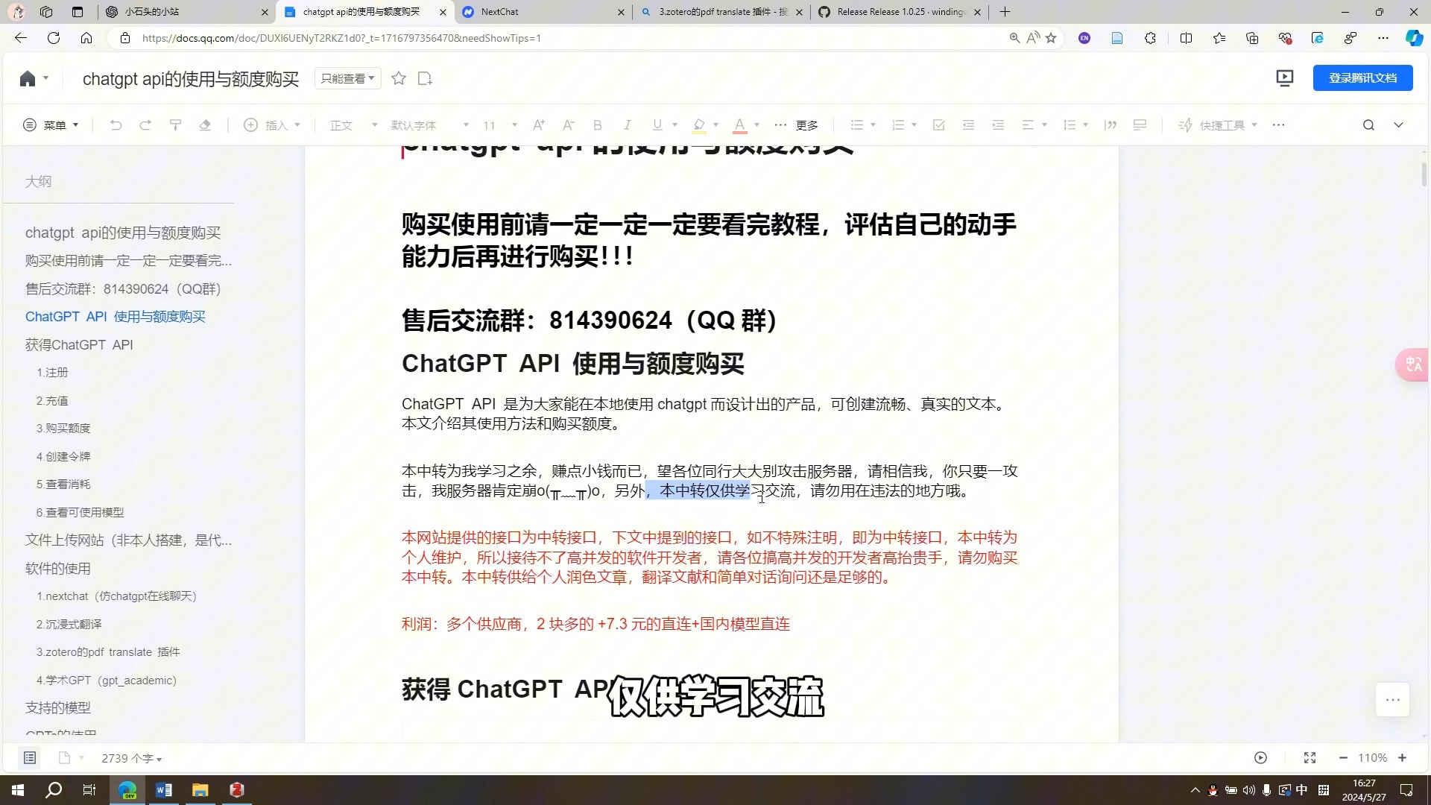Jump to outline item 软件的使用

(57, 569)
